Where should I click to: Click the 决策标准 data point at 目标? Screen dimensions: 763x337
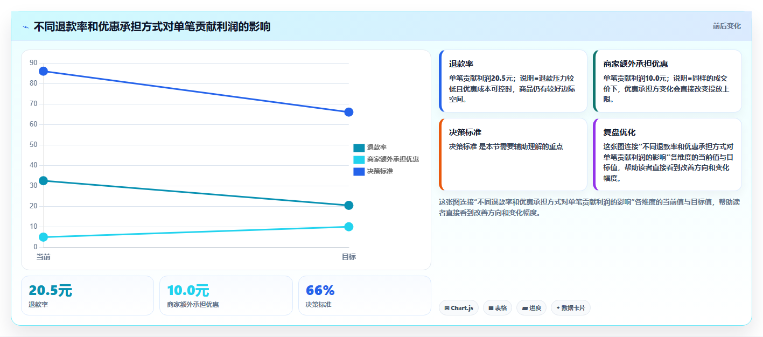(348, 112)
